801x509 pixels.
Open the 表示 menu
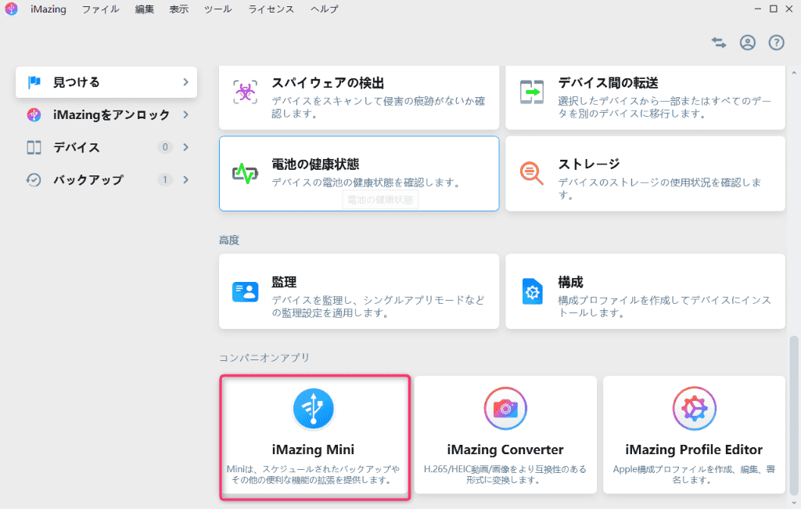coord(179,9)
